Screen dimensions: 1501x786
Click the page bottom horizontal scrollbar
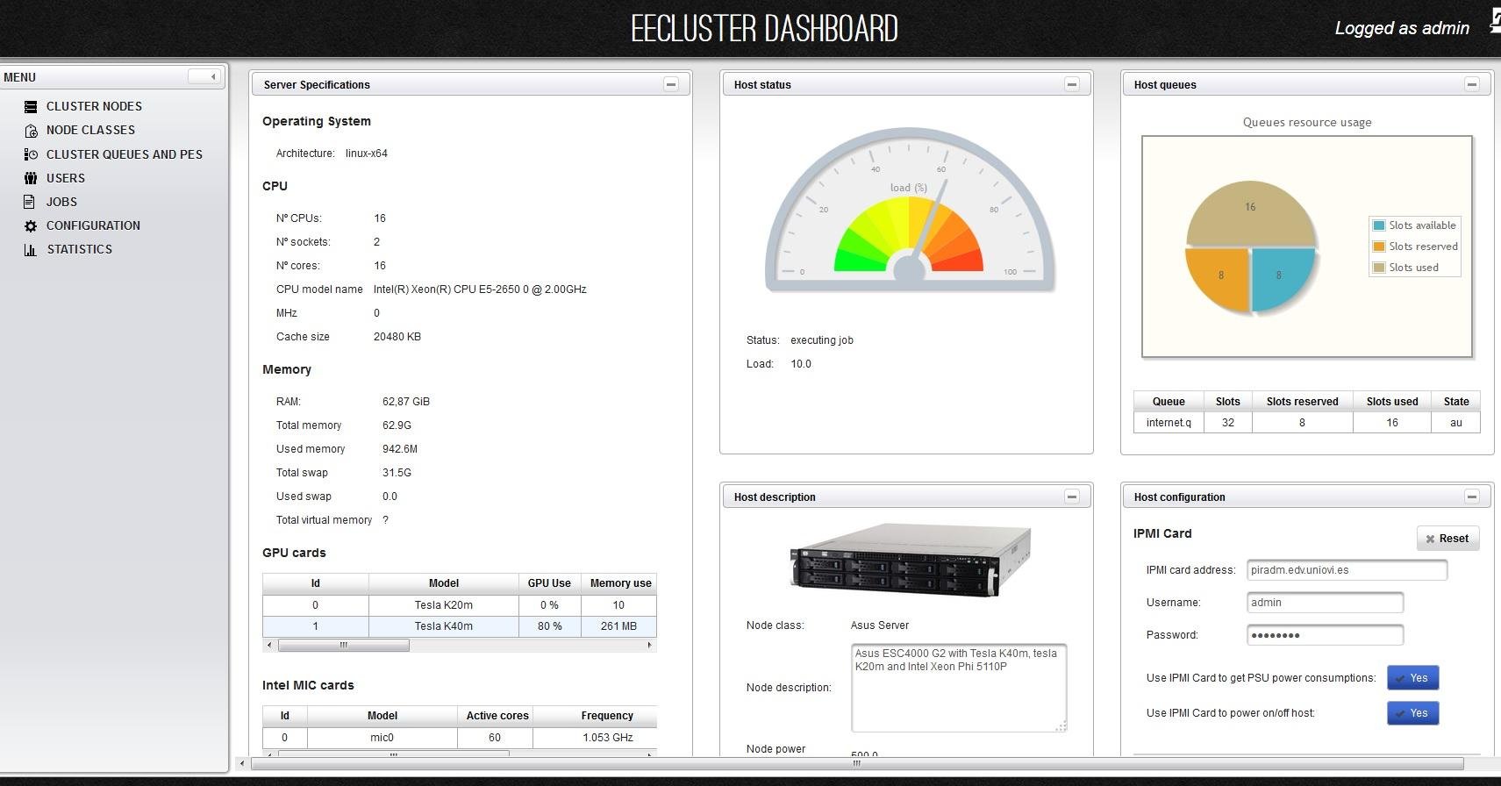(x=857, y=763)
